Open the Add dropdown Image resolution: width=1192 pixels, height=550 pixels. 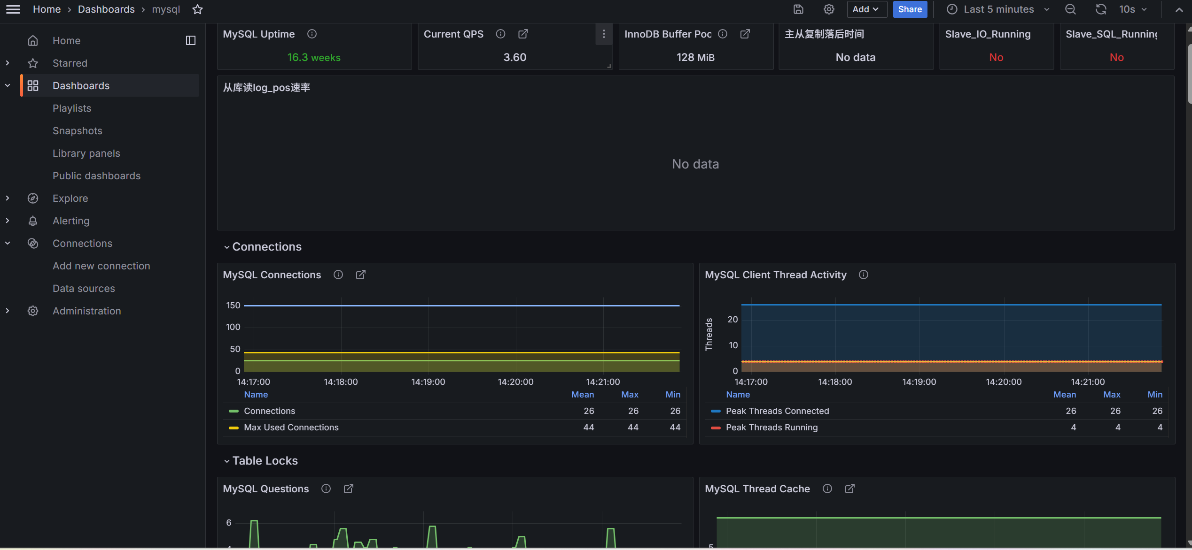866,9
